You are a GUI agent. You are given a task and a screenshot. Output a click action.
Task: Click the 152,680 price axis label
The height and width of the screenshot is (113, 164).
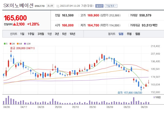click(155, 92)
